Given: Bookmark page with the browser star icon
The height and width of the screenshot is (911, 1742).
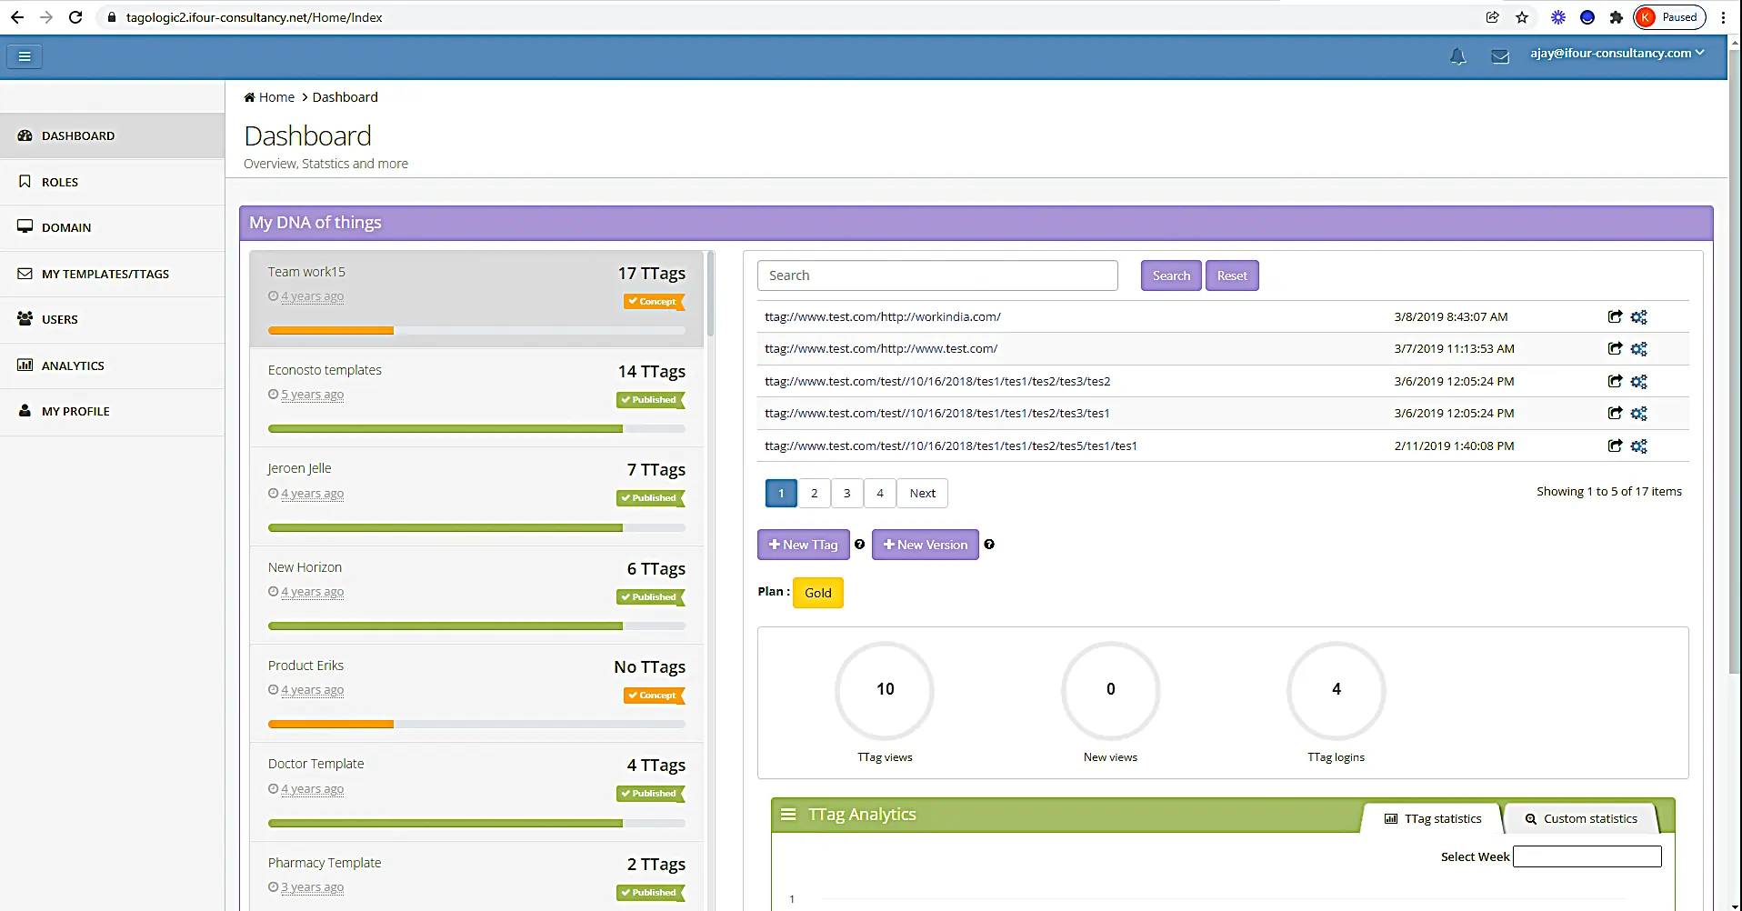Looking at the screenshot, I should 1522,17.
